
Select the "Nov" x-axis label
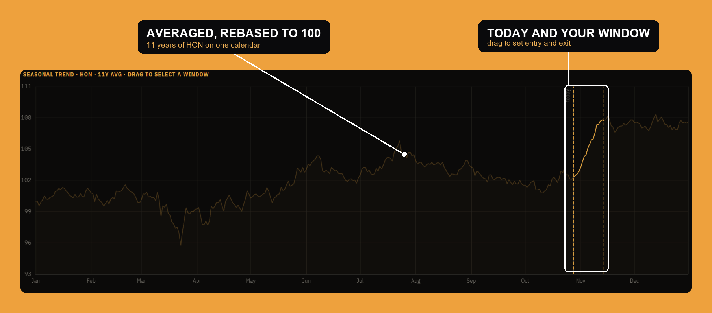(580, 281)
